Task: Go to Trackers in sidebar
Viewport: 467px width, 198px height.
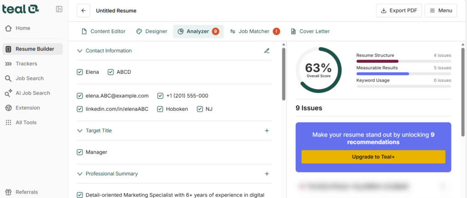Action: [26, 64]
